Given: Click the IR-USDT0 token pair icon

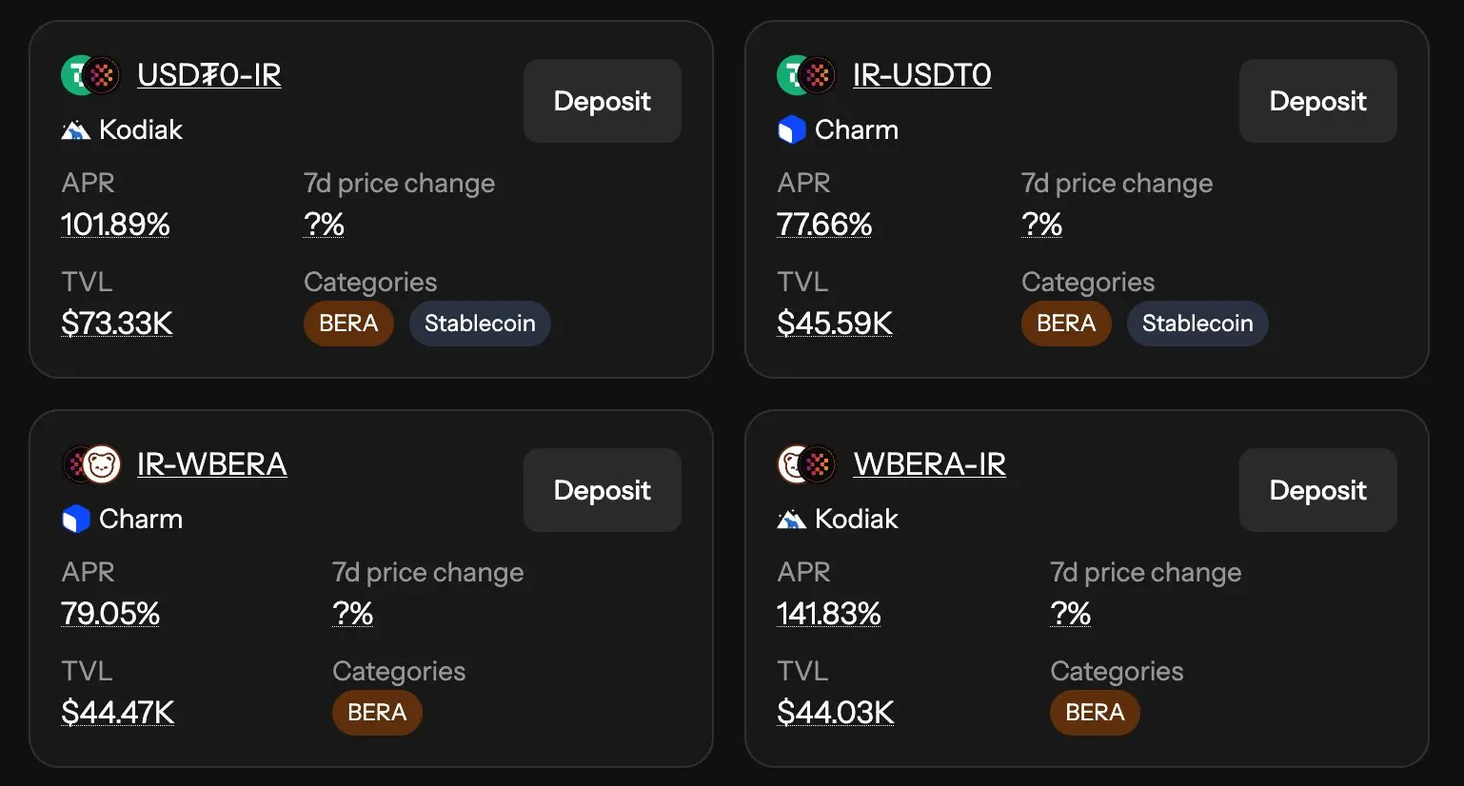Looking at the screenshot, I should pos(806,75).
